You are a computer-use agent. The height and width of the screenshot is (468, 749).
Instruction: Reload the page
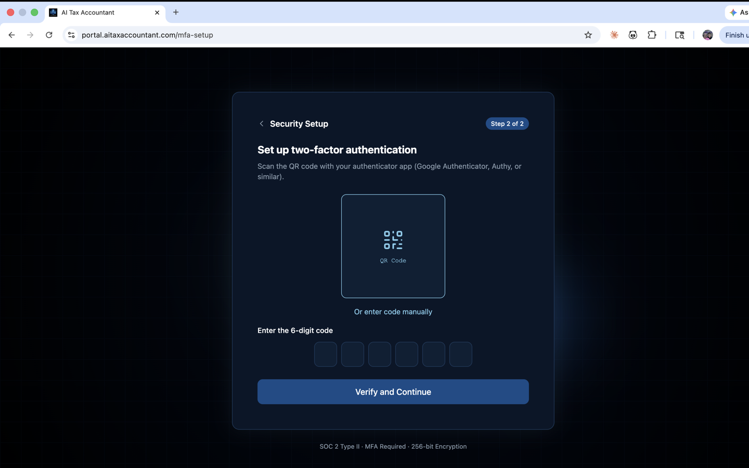(x=49, y=35)
